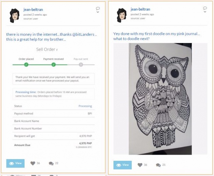Click the Processing status text
214x176 pixels.
click(x=85, y=106)
